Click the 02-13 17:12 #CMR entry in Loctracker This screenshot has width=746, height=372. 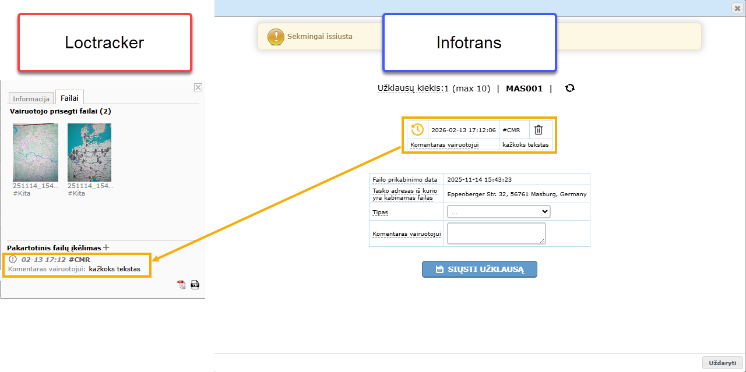[x=55, y=260]
